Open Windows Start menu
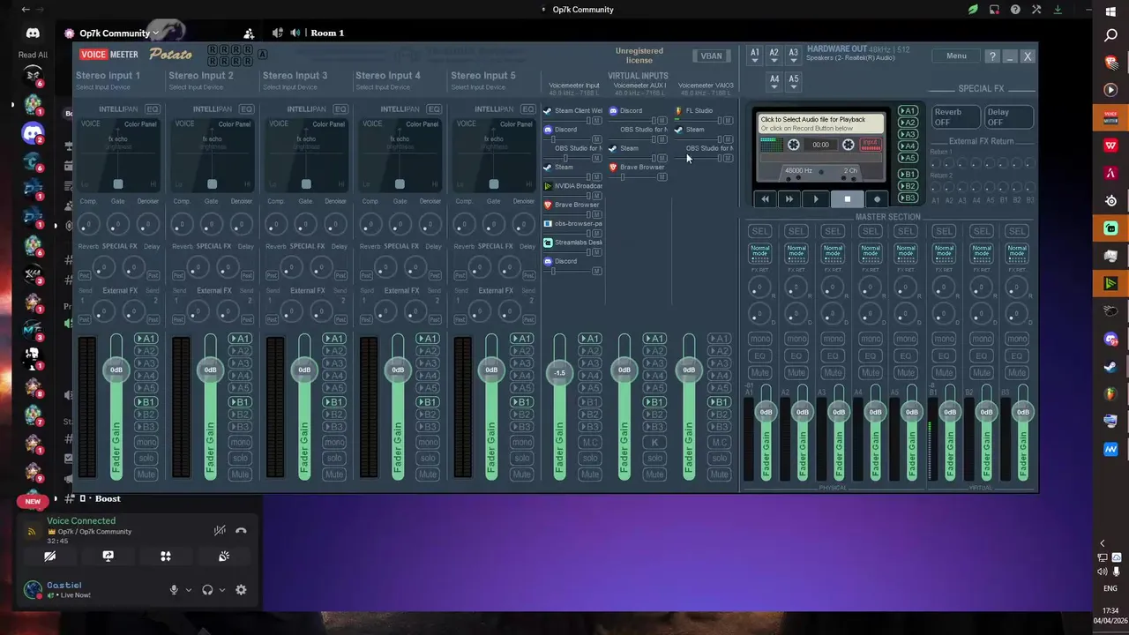Viewport: 1129px width, 635px height. [x=1110, y=11]
